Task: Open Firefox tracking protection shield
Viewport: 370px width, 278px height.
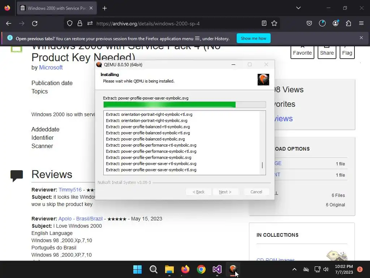Action: 70,24
